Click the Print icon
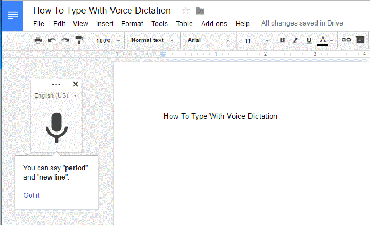The image size is (370, 225). [x=38, y=40]
